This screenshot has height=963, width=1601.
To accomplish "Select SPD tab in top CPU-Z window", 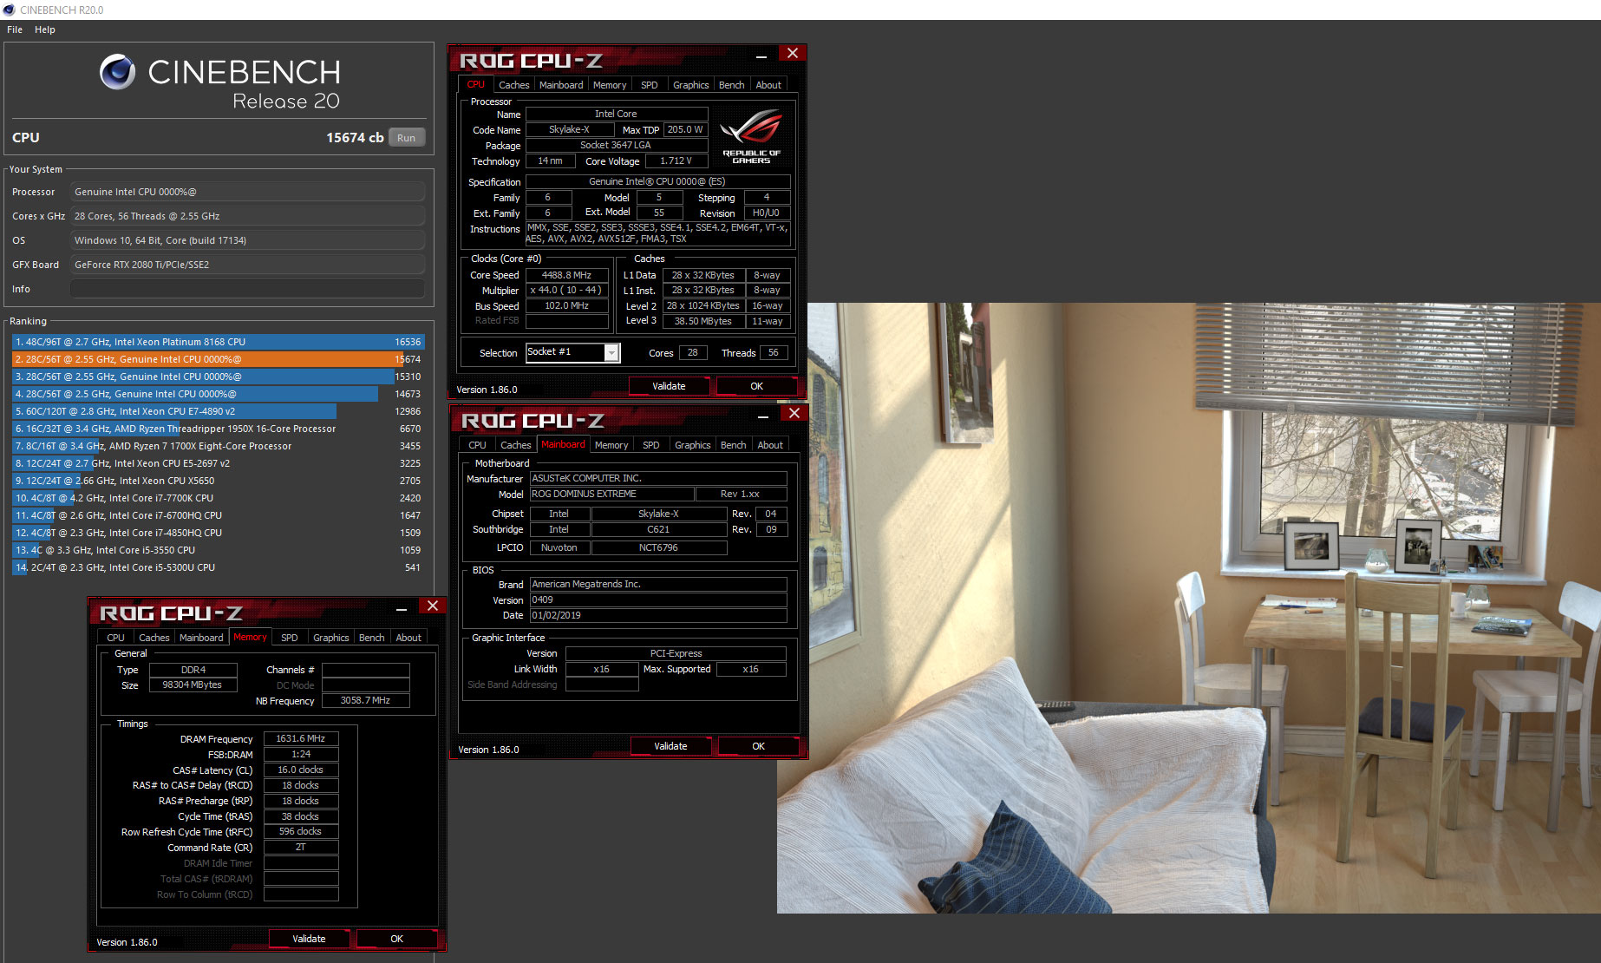I will click(x=650, y=85).
